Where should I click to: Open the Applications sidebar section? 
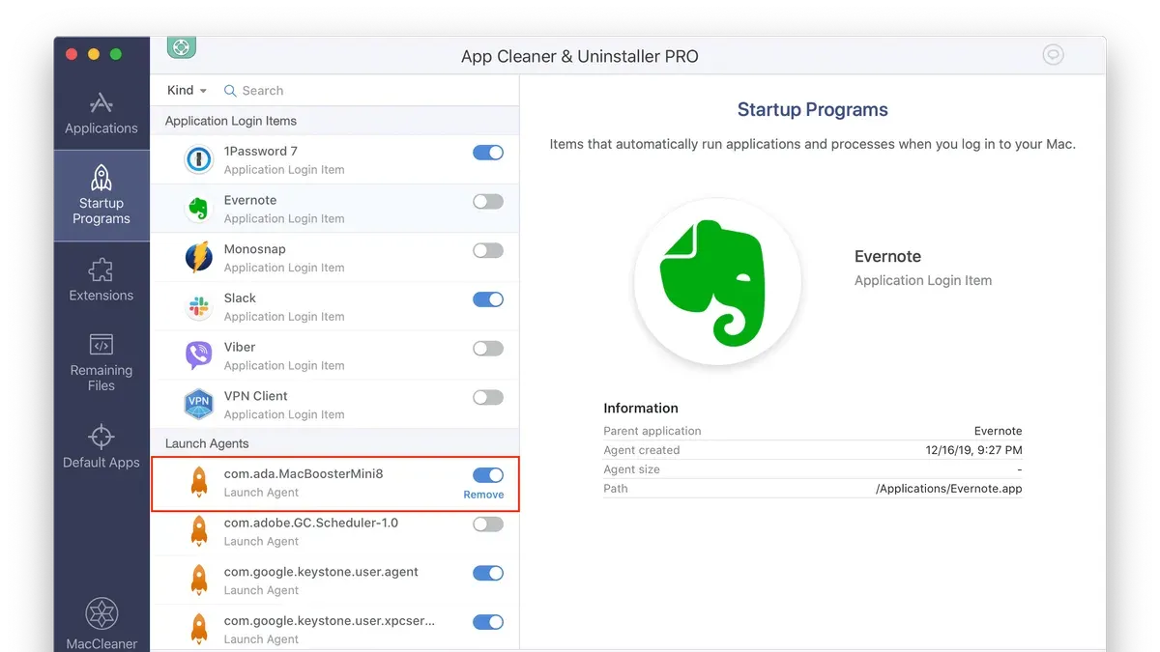tap(101, 113)
